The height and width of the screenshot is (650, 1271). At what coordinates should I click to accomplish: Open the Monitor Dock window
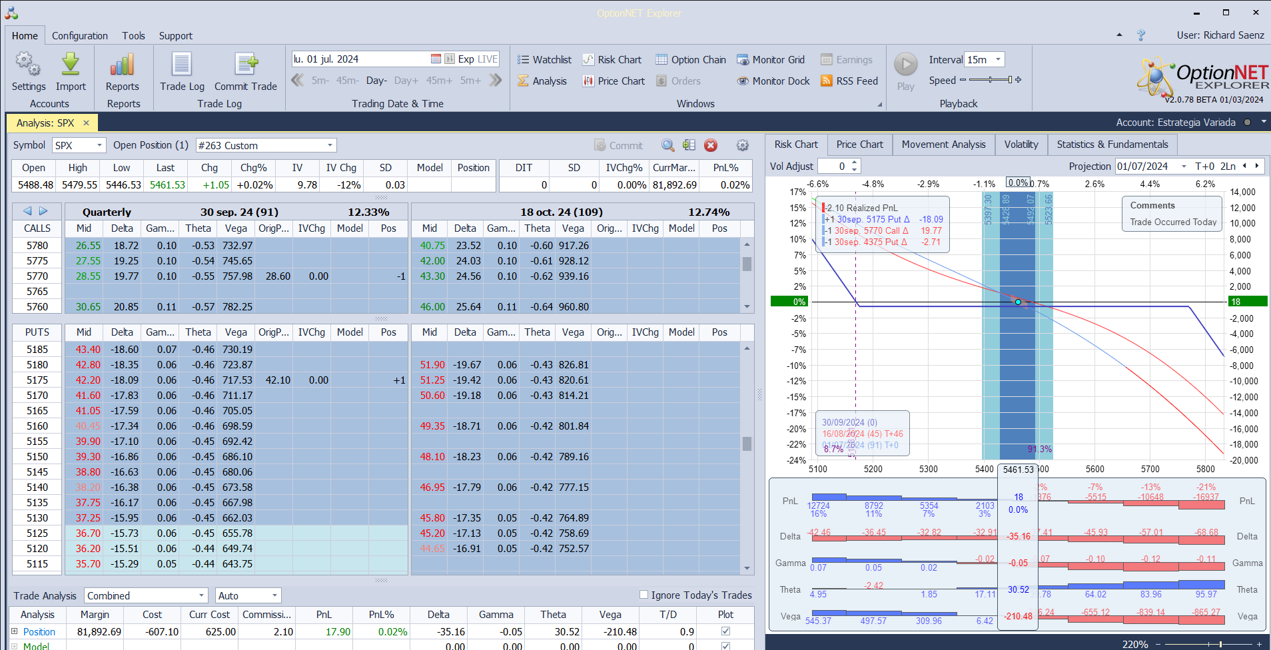pos(773,81)
